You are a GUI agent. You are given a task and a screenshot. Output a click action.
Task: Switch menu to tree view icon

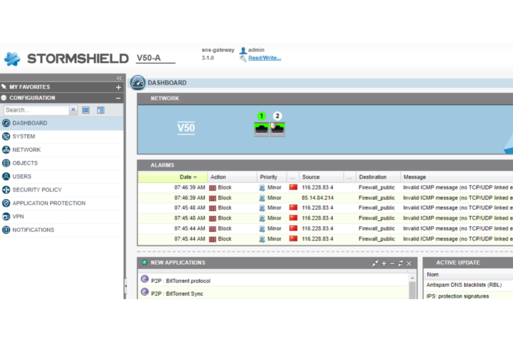coord(101,110)
